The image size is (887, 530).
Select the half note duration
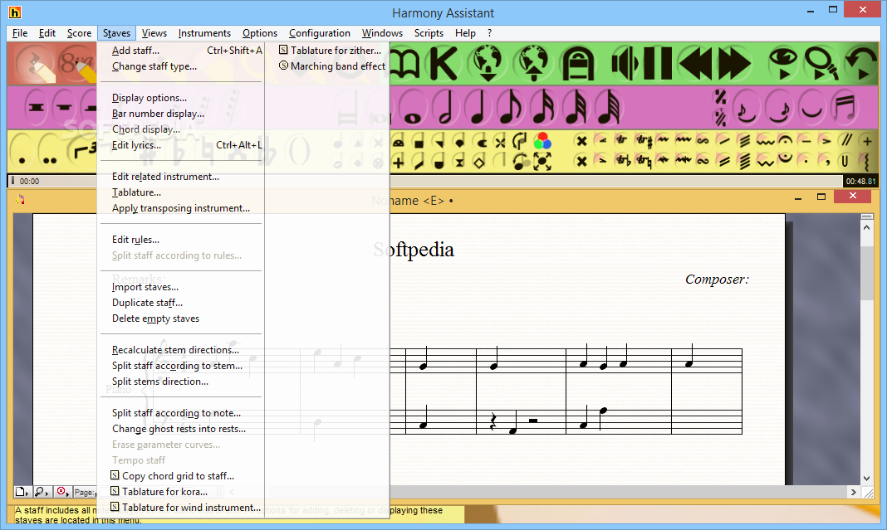tap(446, 107)
